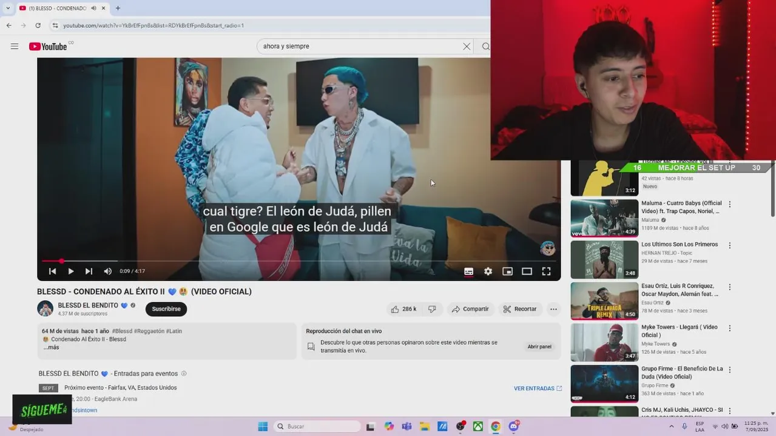
Task: Open Microsoft Teams from the taskbar
Action: coord(407,426)
